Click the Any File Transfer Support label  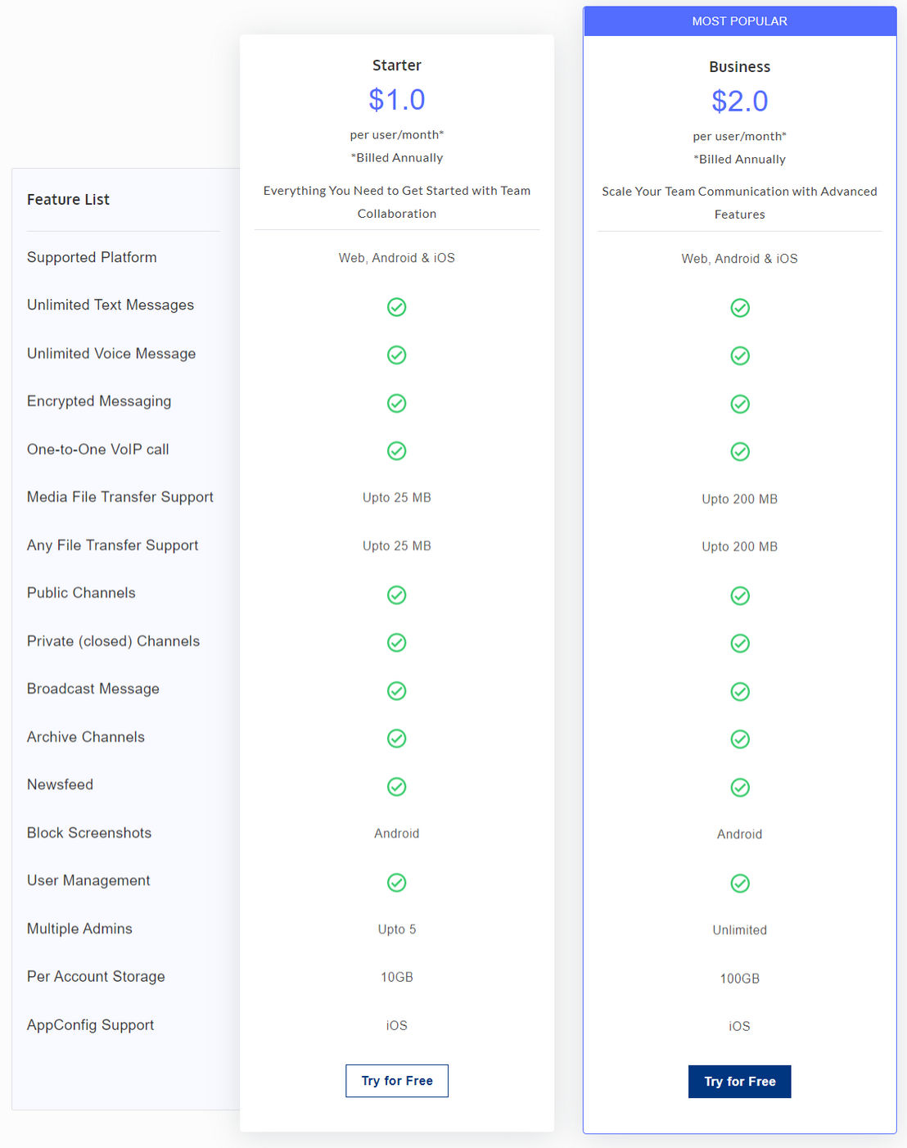(113, 545)
